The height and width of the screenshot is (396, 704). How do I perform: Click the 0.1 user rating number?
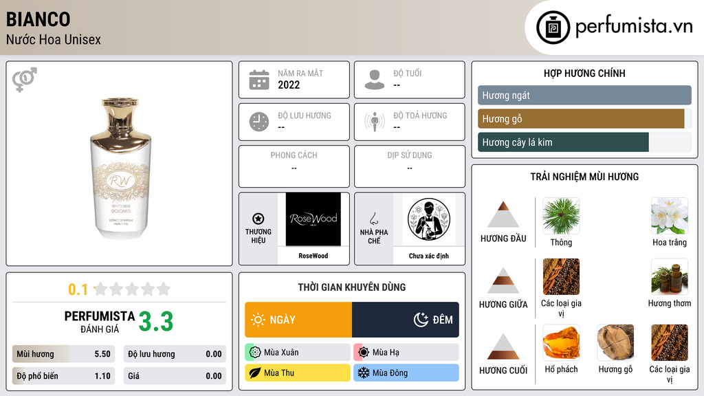(x=78, y=289)
